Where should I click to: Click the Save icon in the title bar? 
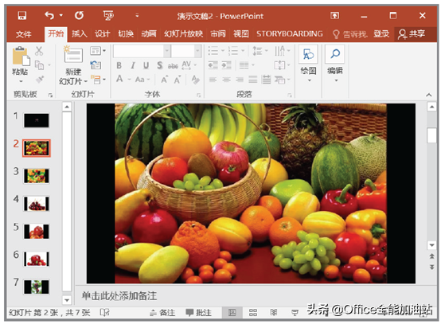point(22,15)
